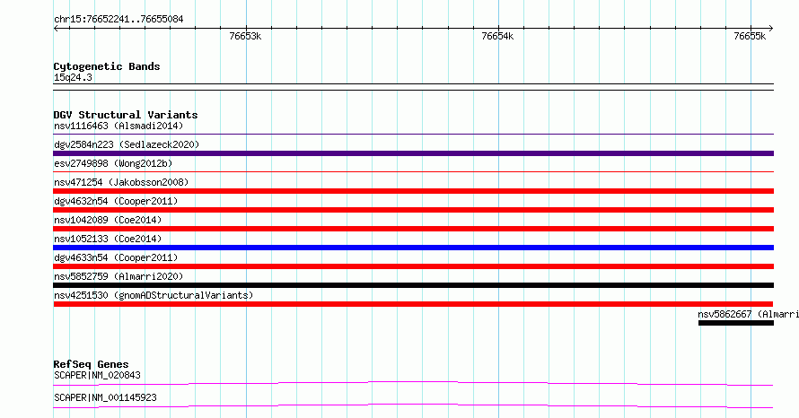
Task: Click the nsv4251530 gnomAD variant label
Action: pos(154,295)
